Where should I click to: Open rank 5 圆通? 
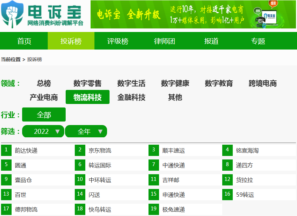[38, 165]
